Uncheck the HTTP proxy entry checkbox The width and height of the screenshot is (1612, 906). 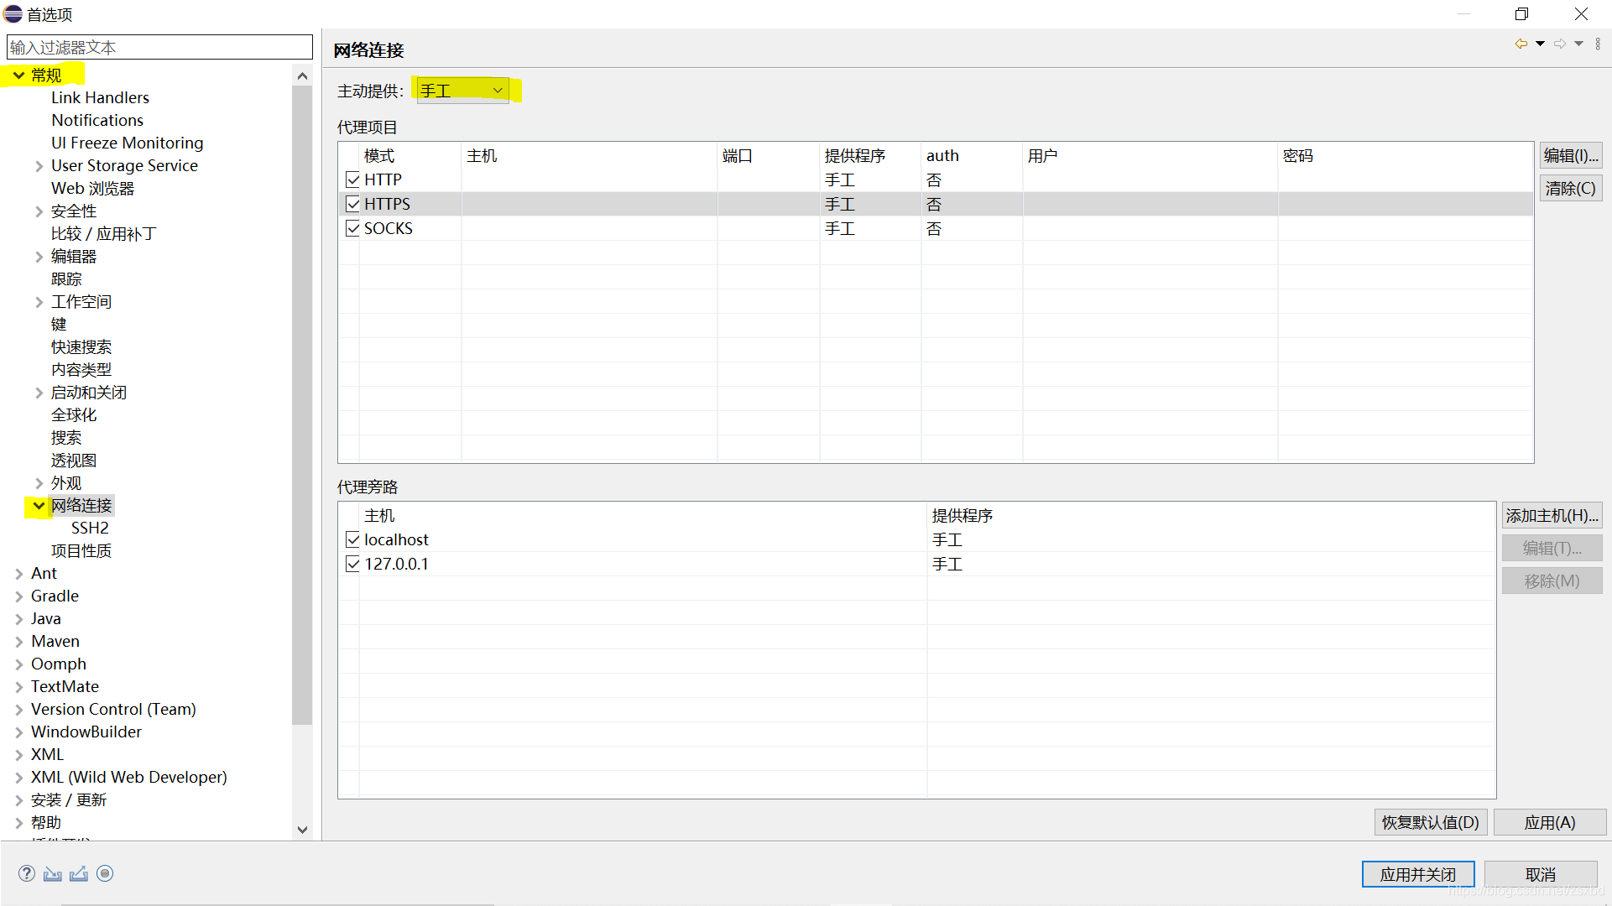pyautogui.click(x=352, y=180)
